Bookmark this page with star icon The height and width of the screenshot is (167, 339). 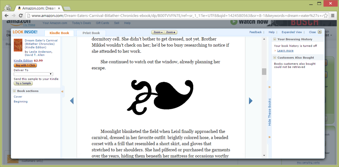(x=325, y=16)
